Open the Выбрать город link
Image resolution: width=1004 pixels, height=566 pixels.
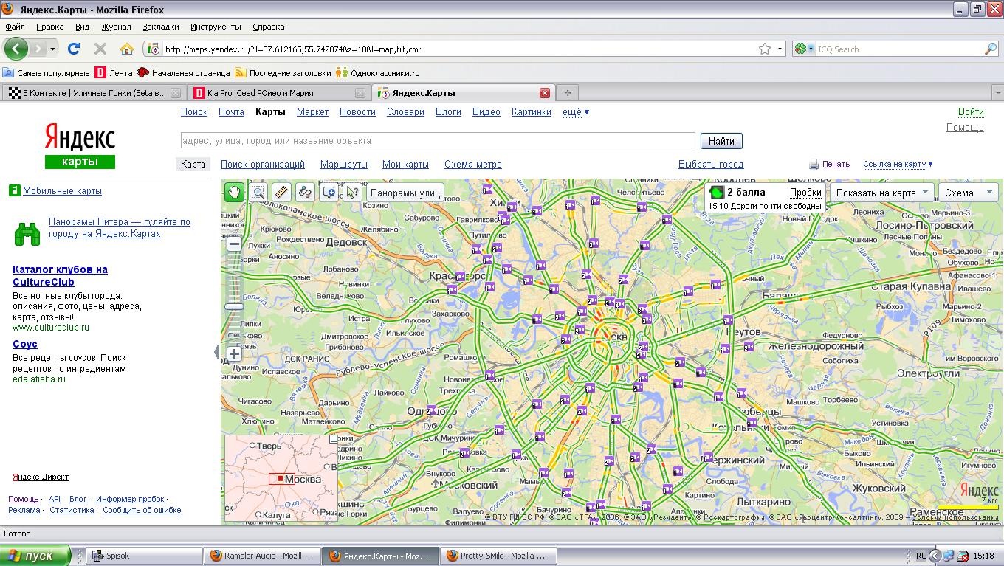(711, 165)
